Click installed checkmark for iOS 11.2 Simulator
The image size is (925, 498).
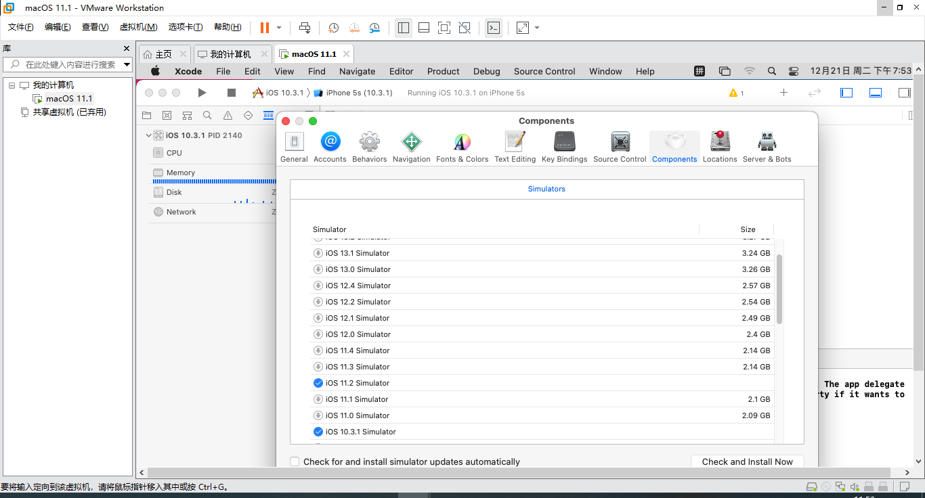coord(318,383)
